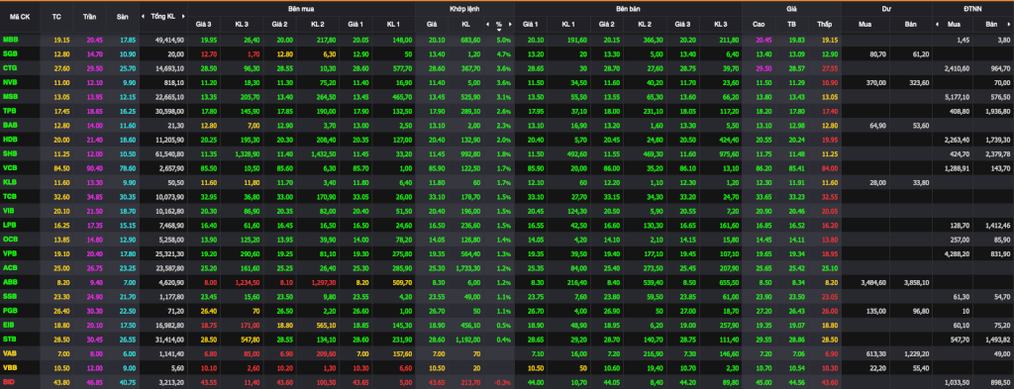Select the NVB stock symbol
Image resolution: width=1014 pixels, height=389 pixels.
pyautogui.click(x=10, y=83)
